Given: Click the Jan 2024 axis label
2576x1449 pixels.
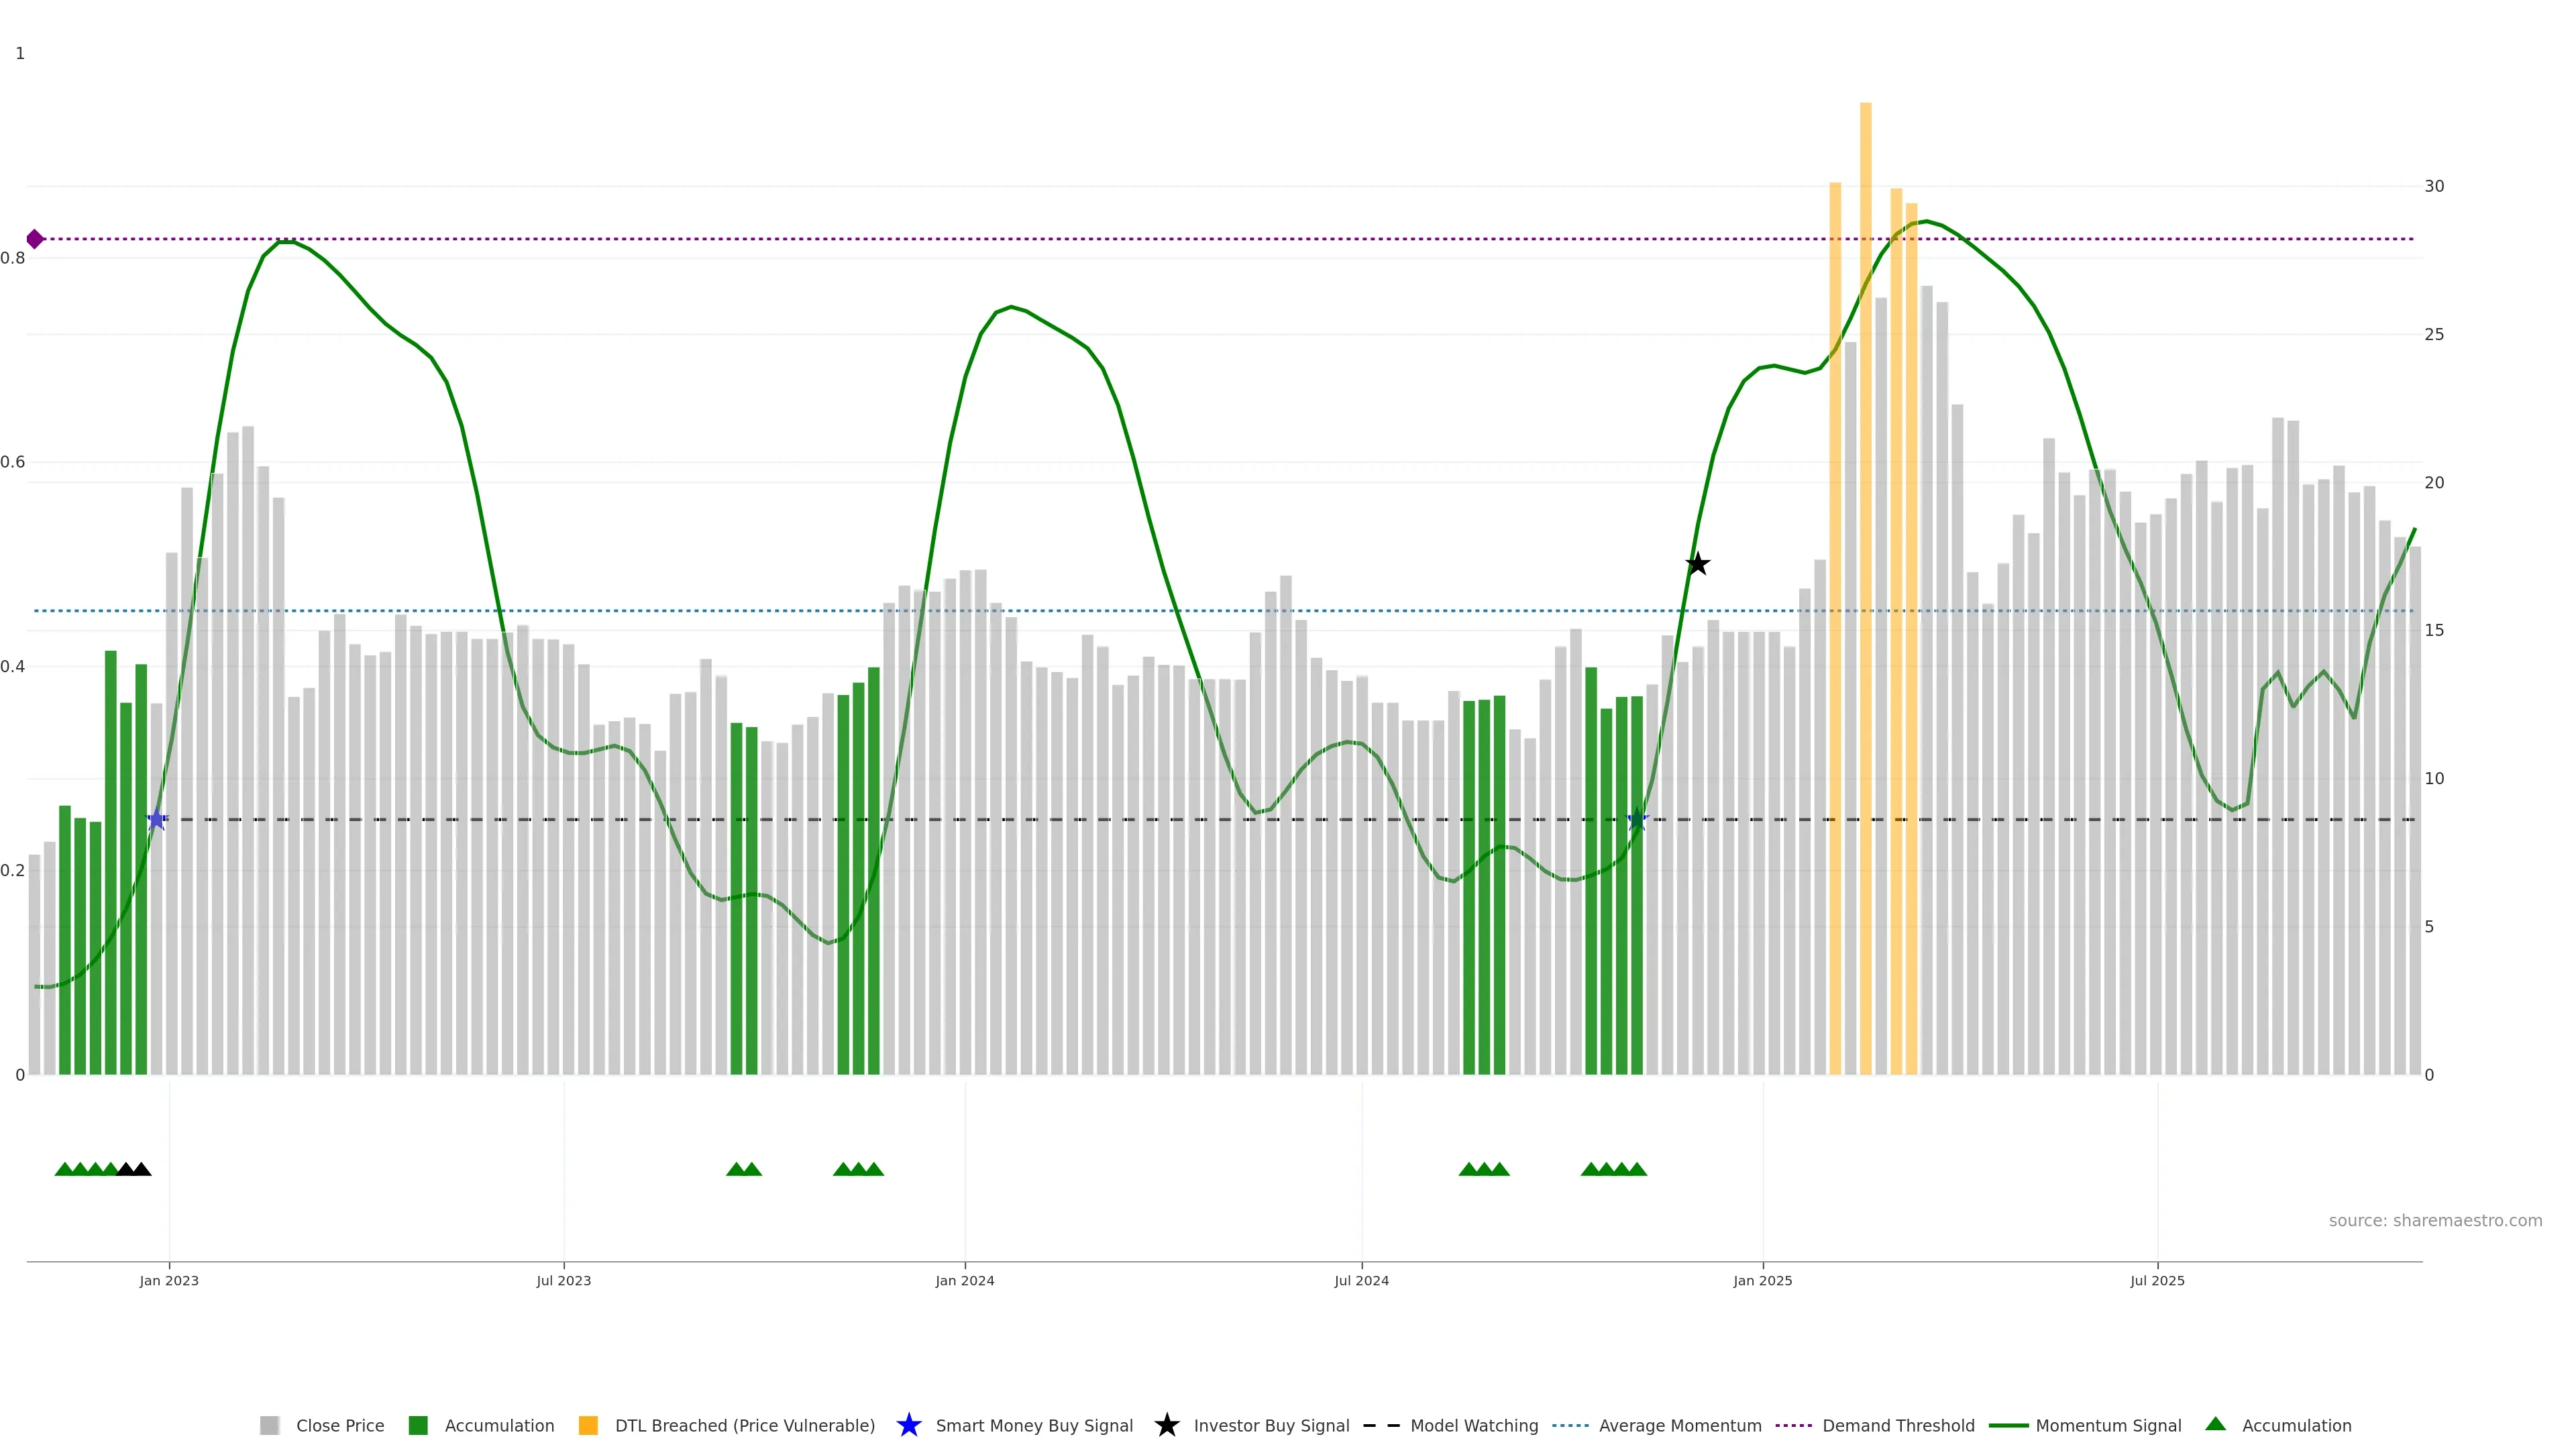Looking at the screenshot, I should pyautogui.click(x=964, y=1280).
